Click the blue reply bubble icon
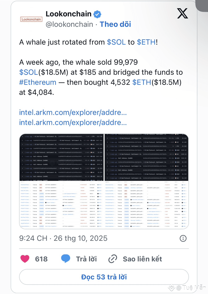This screenshot has width=208, height=294. click(x=66, y=259)
